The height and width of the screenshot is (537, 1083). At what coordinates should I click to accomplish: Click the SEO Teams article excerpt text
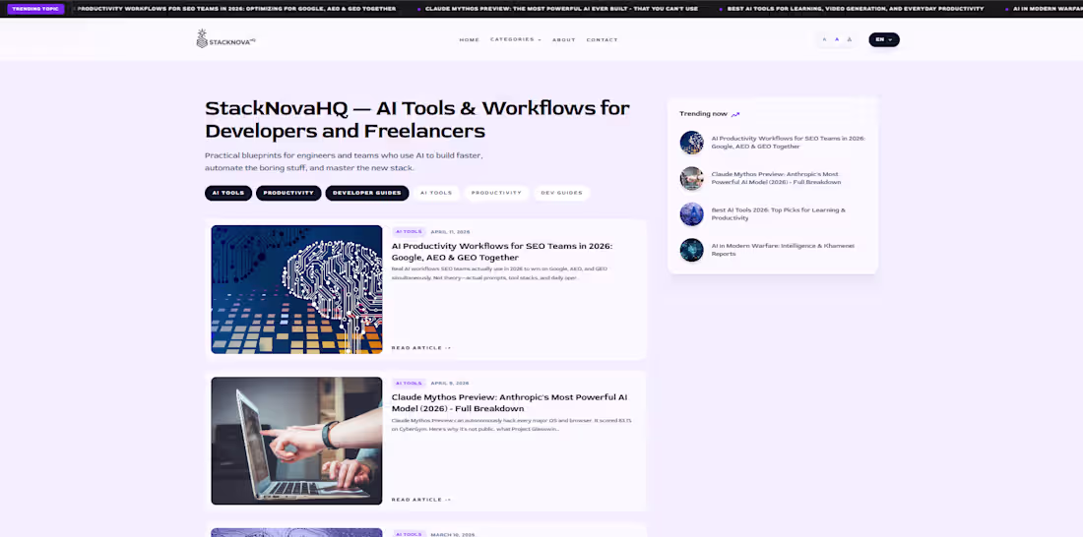pyautogui.click(x=499, y=273)
